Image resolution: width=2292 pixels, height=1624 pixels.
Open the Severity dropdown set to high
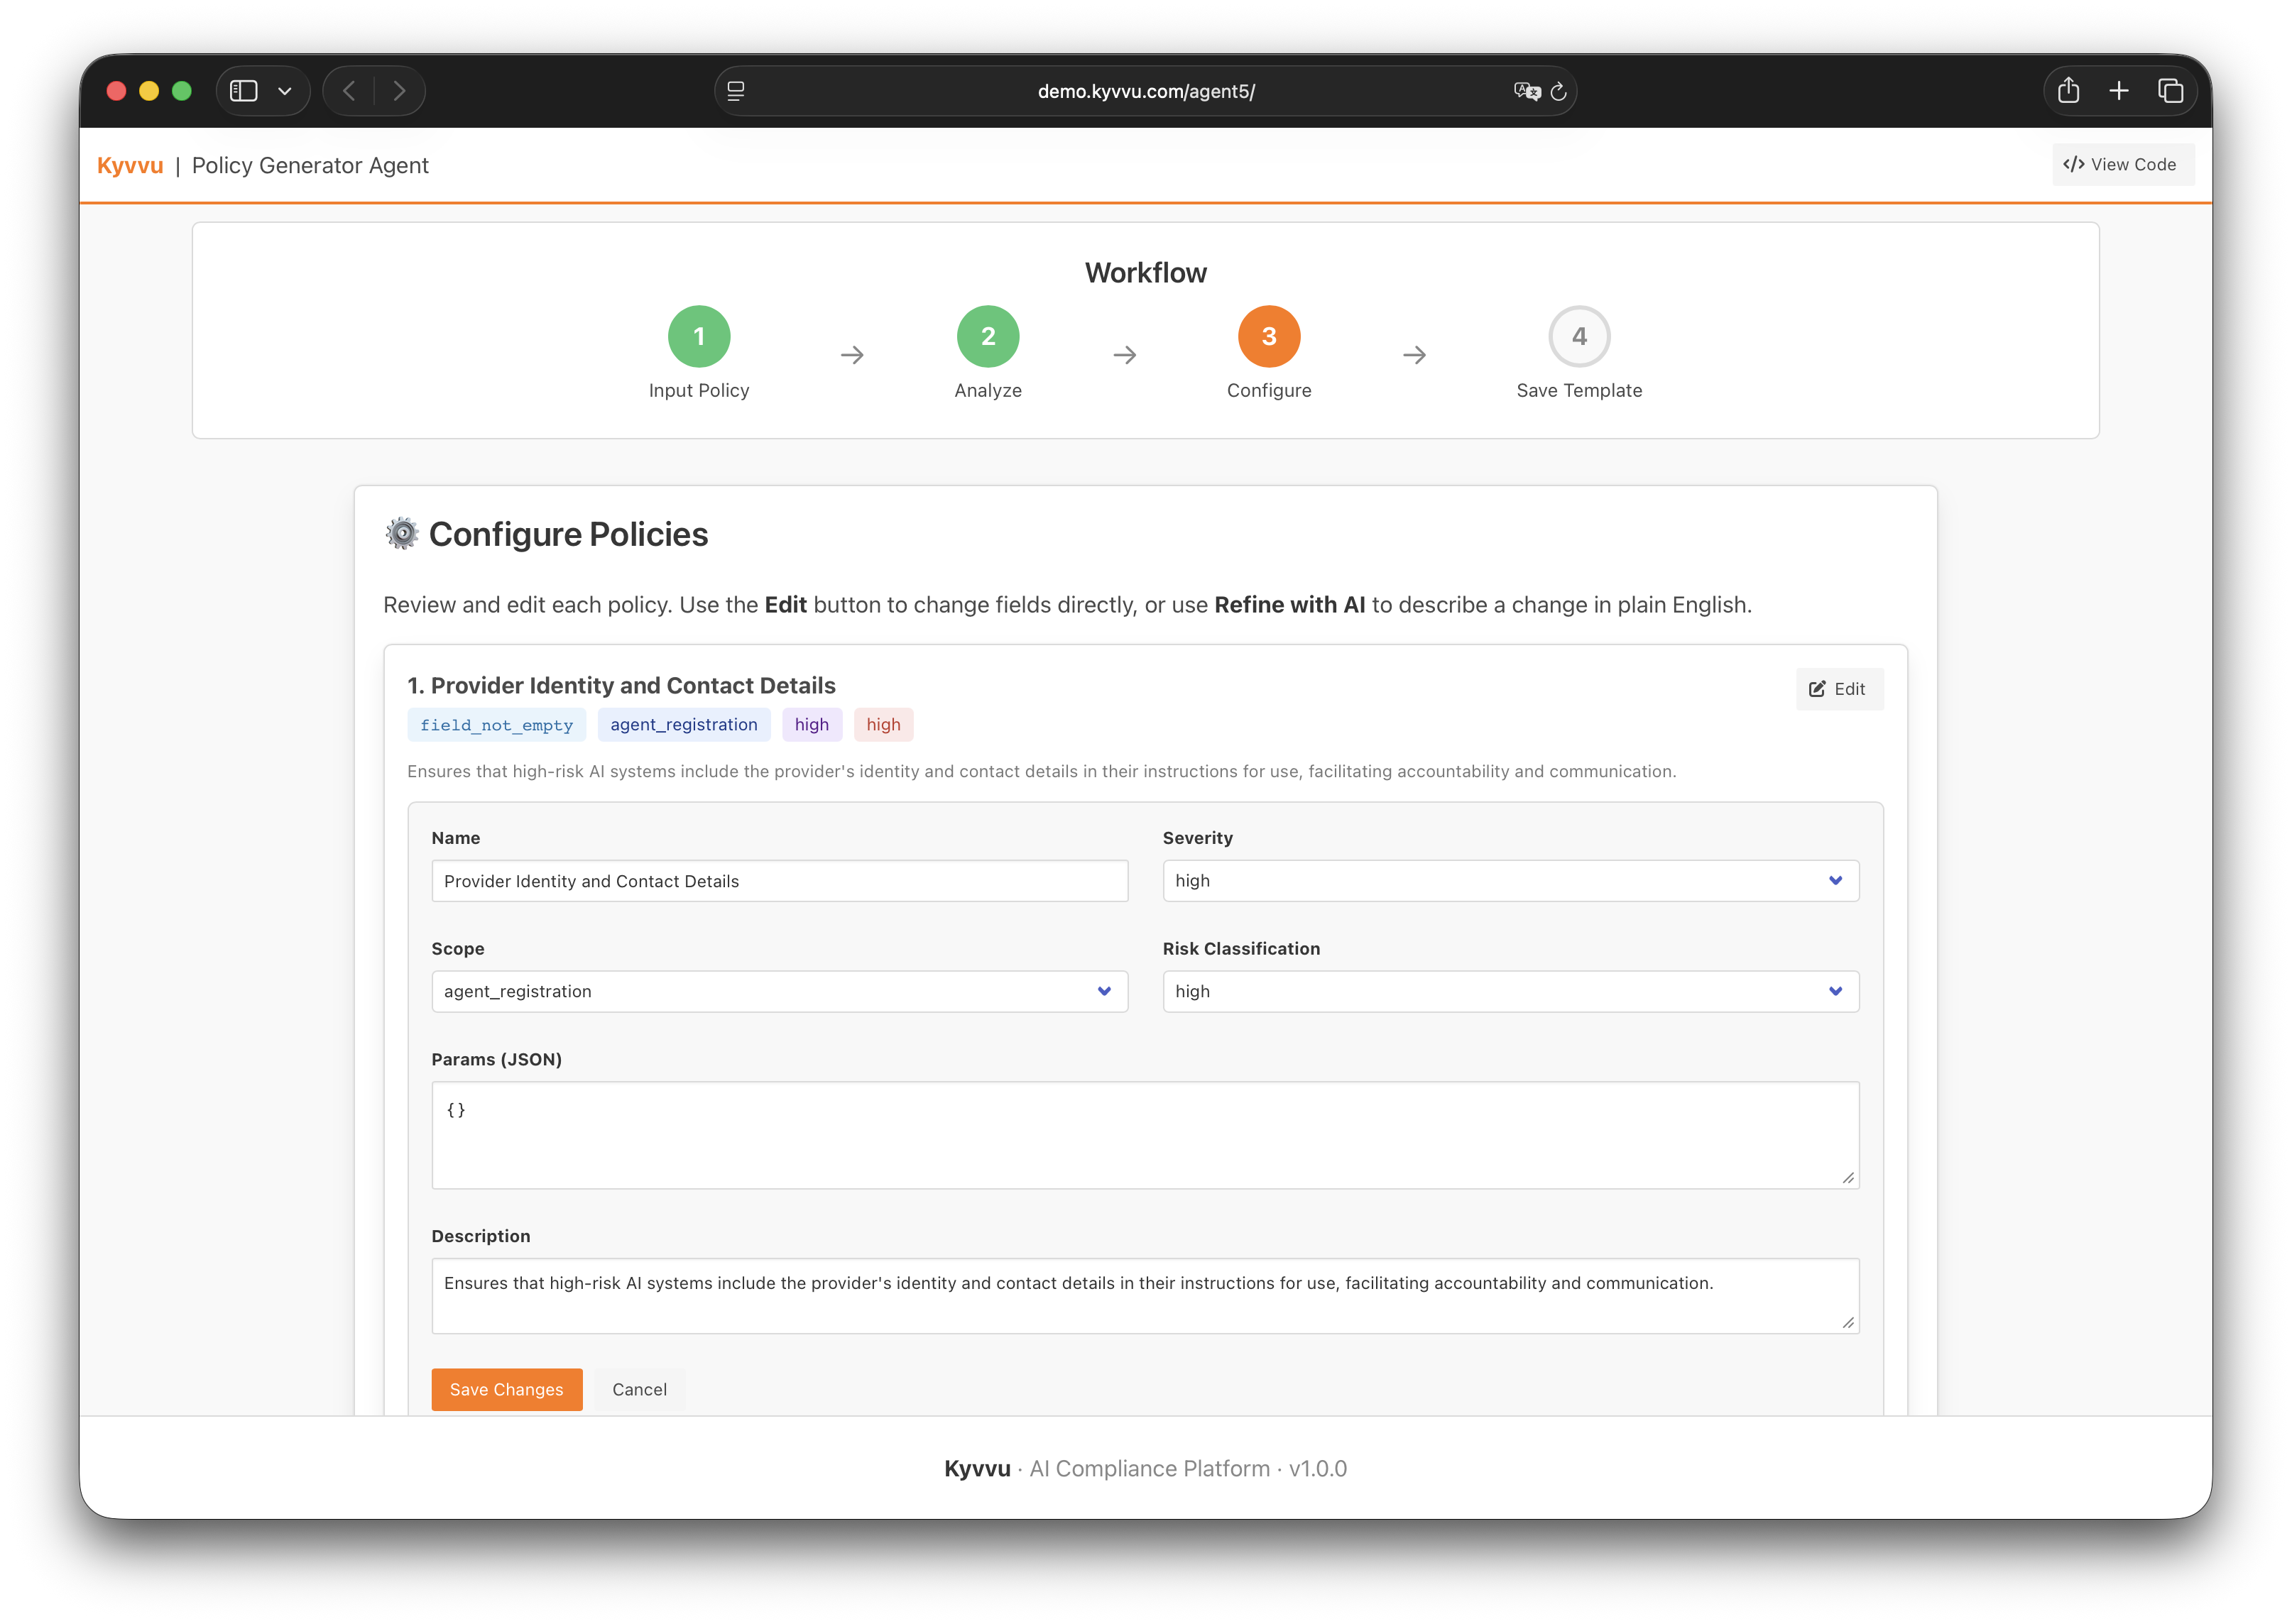click(x=1510, y=880)
